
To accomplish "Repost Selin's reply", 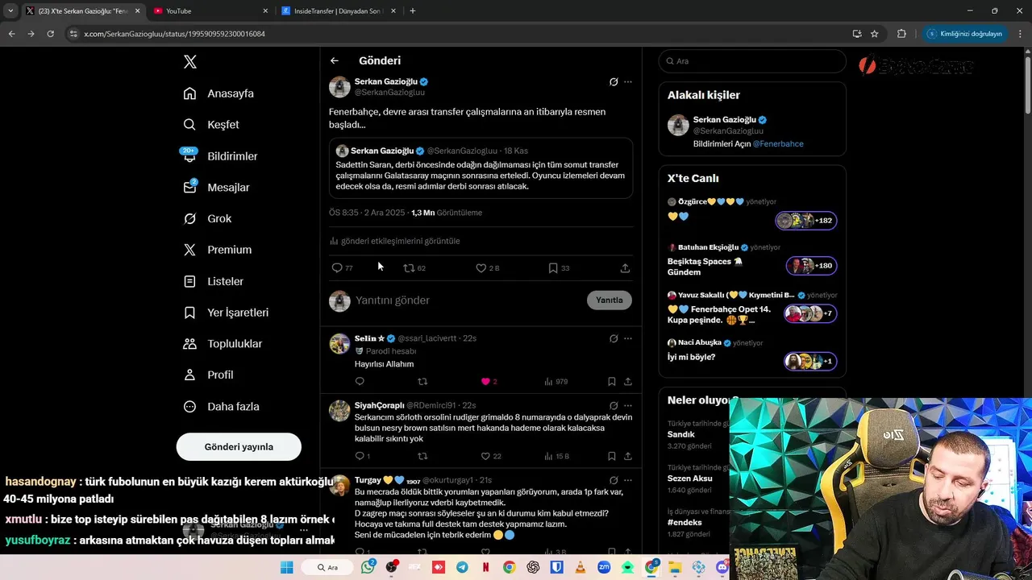I will click(x=422, y=382).
